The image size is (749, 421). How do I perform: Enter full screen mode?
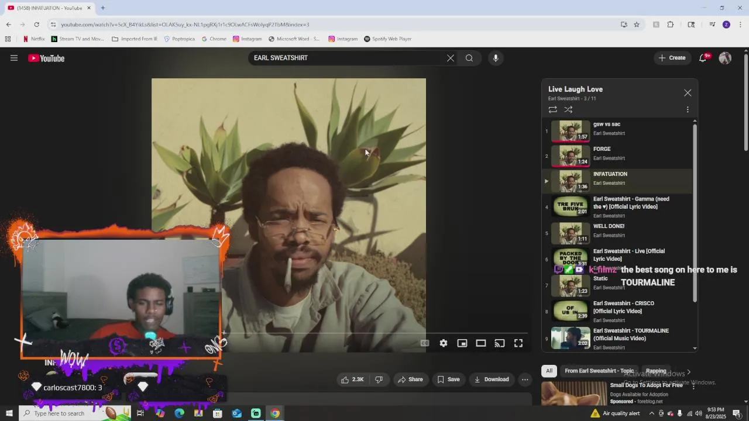coord(518,343)
